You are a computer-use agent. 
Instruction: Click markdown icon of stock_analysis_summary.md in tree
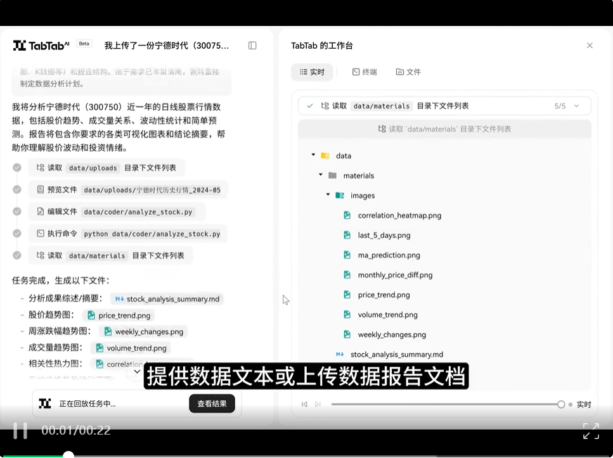[x=340, y=355]
